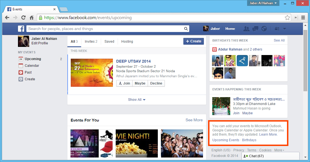Open messages icon in header

[255, 29]
